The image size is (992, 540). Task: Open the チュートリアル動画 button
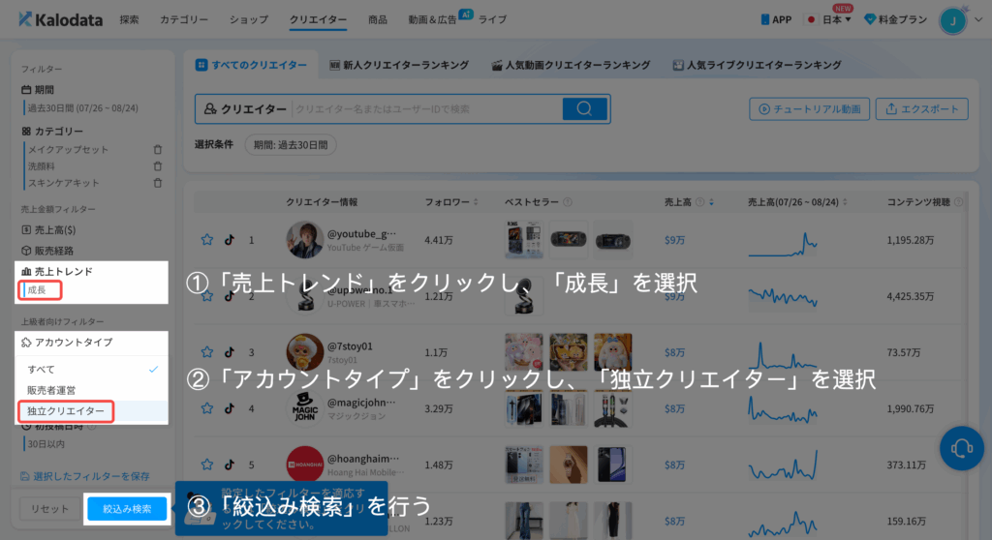pyautogui.click(x=809, y=108)
